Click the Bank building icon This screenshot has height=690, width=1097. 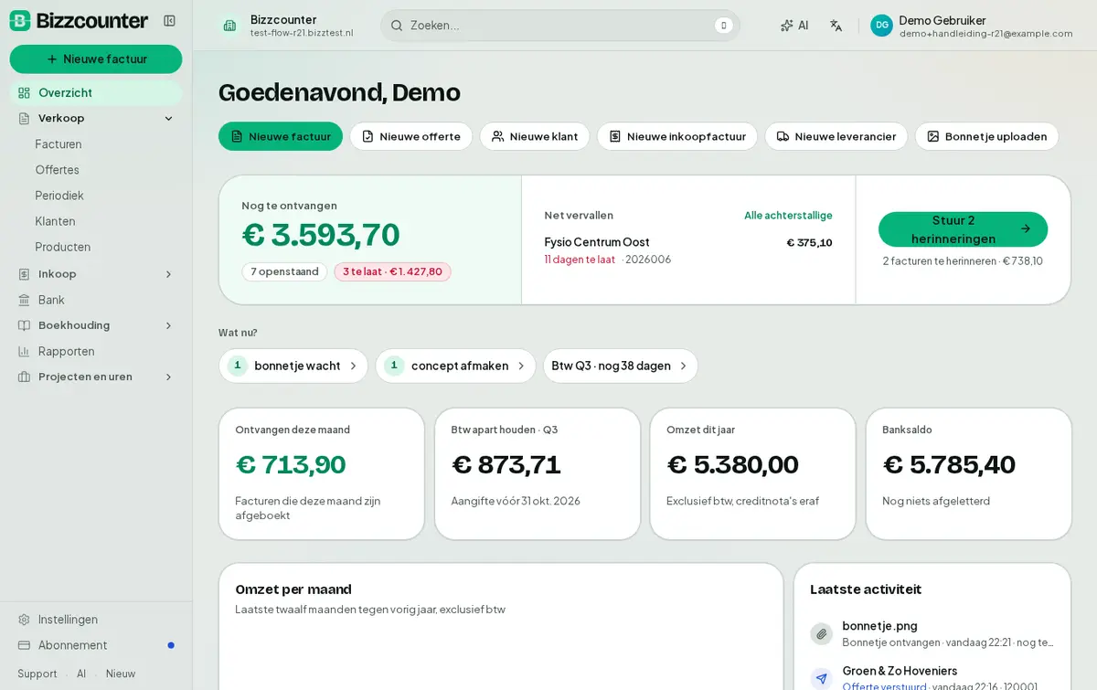25,300
